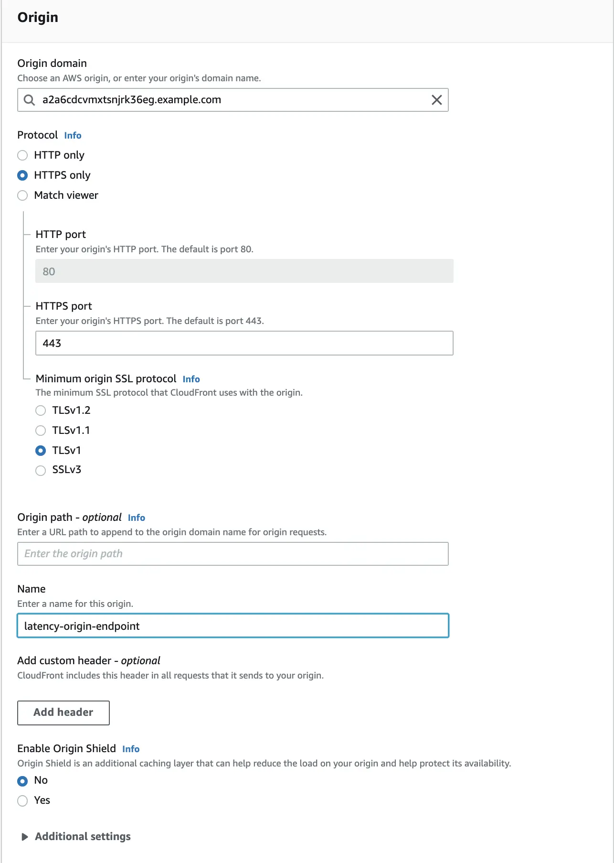
Task: Enable Origin Shield by choosing Yes
Action: click(x=22, y=801)
